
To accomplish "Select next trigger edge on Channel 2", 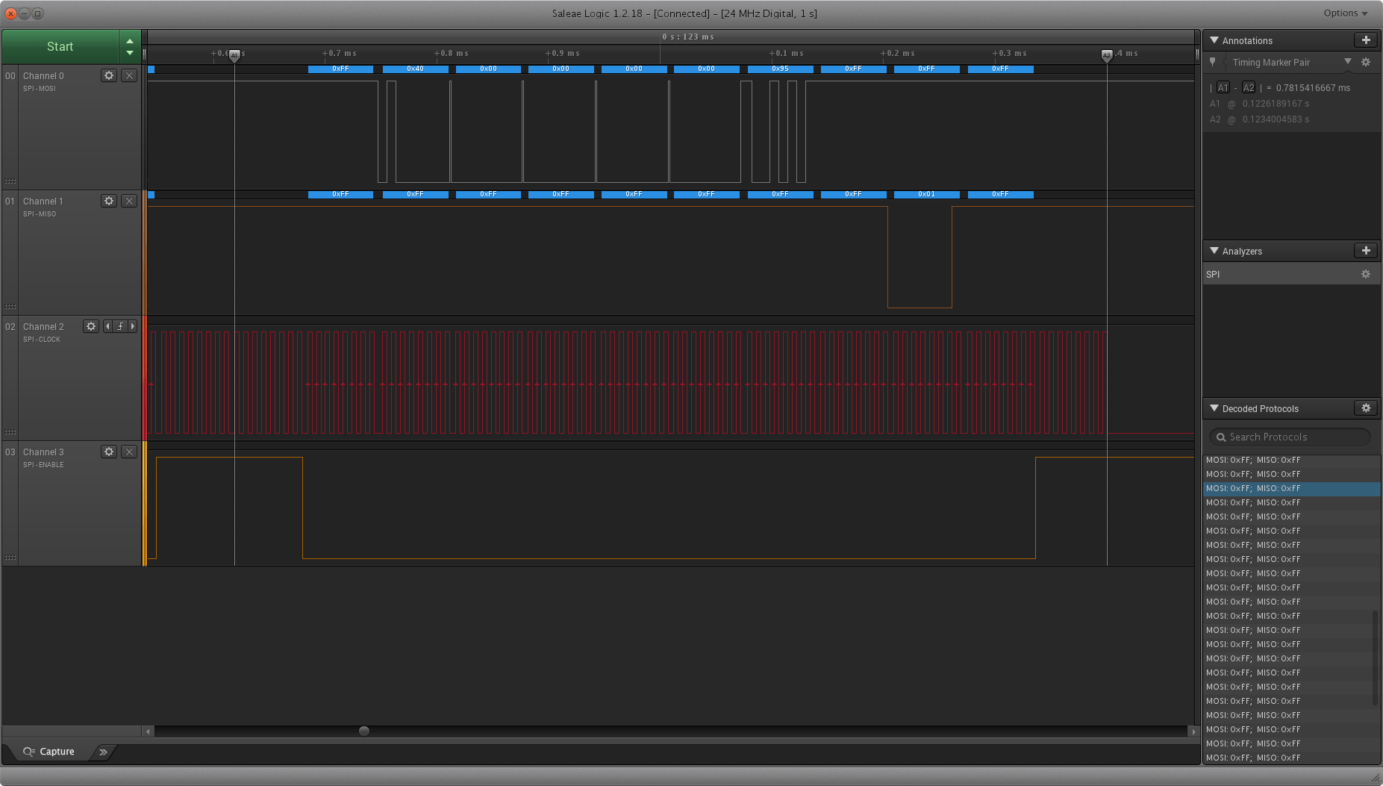I will click(x=133, y=326).
